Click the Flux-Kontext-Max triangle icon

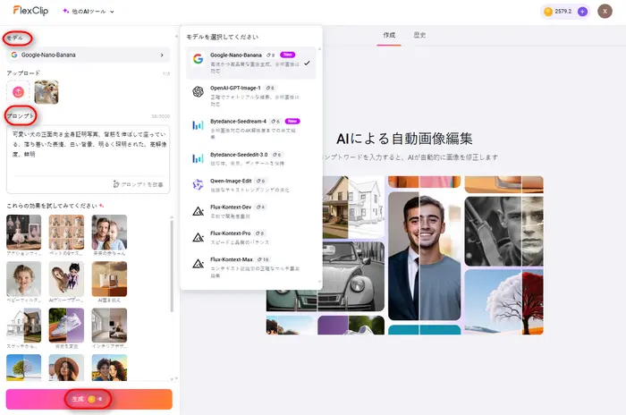[x=198, y=264]
